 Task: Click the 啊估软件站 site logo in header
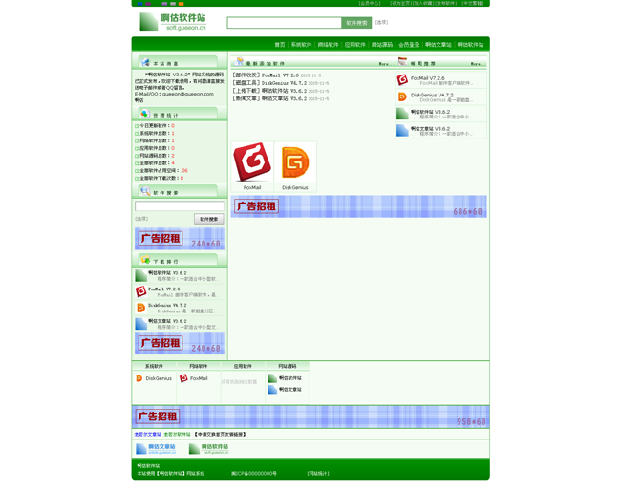click(x=173, y=22)
